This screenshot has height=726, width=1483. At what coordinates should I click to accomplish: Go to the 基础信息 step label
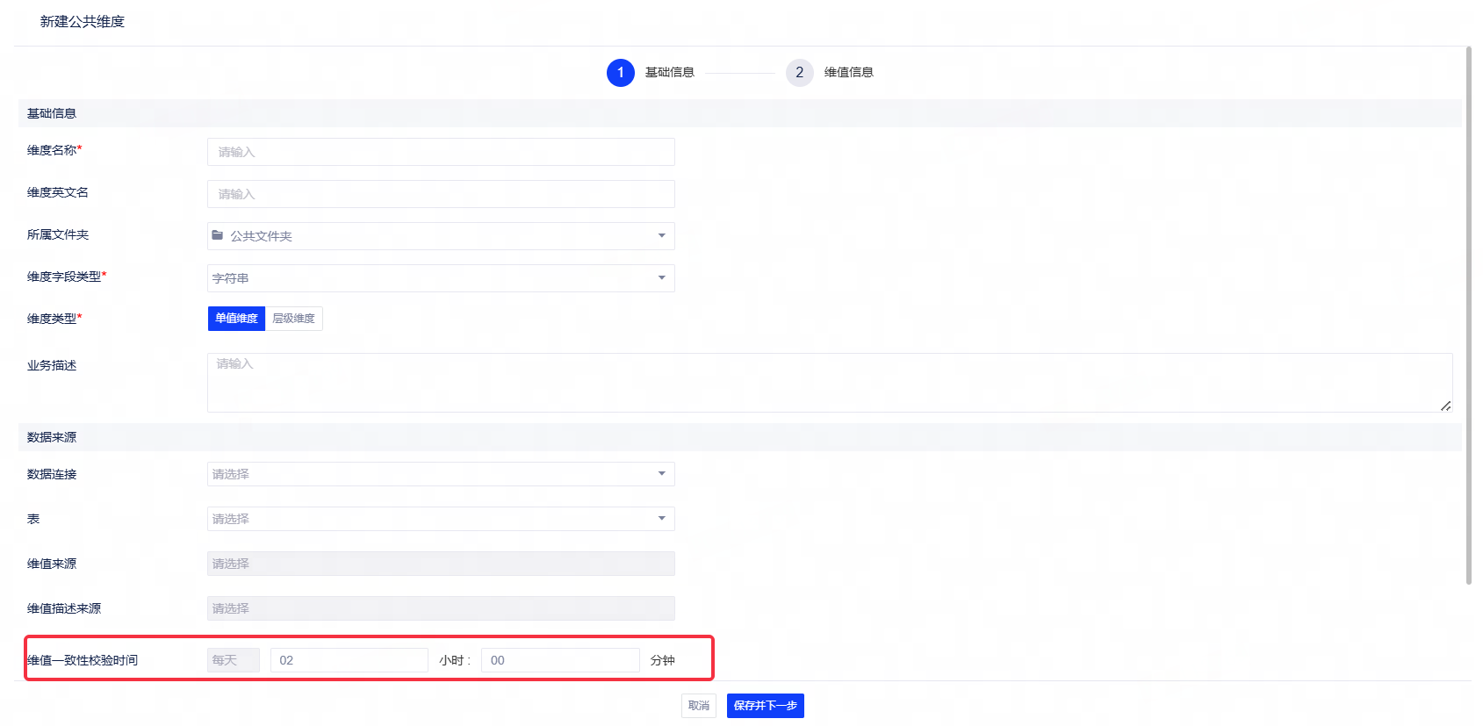669,73
